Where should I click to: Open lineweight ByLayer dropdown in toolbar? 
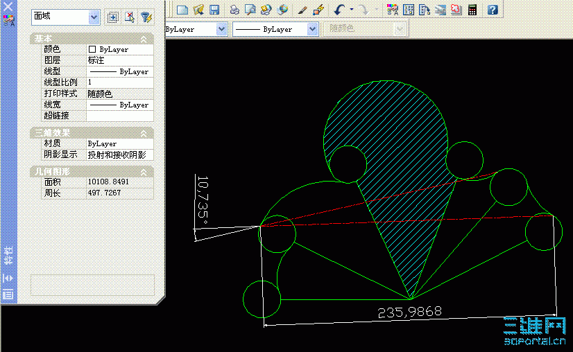(312, 29)
